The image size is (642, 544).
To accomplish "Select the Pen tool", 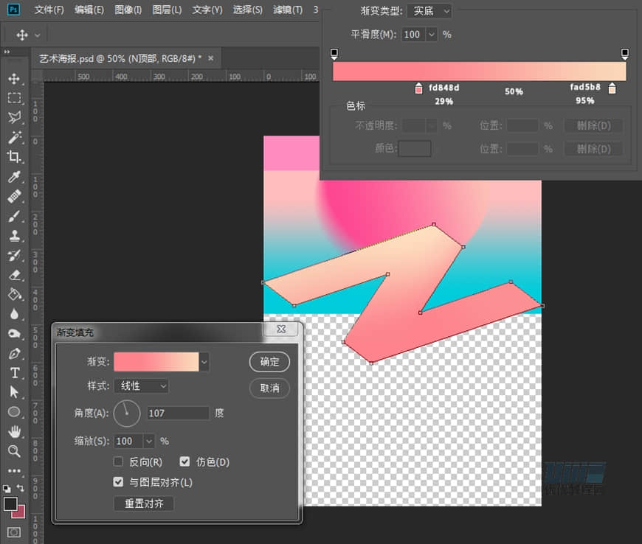I will coord(14,353).
